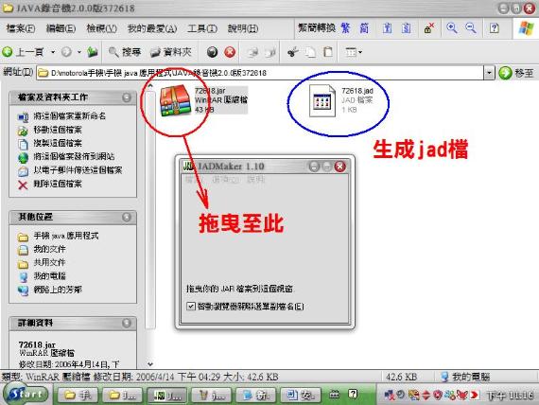Open 我的電腦 link in sidebar
Screen dimensions: 539x405
49,276
